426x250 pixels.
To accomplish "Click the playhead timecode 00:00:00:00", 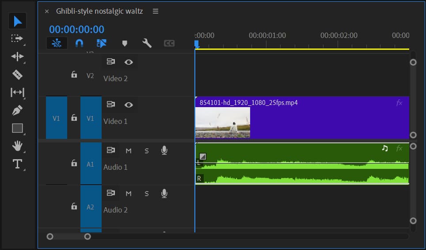I will click(x=76, y=29).
